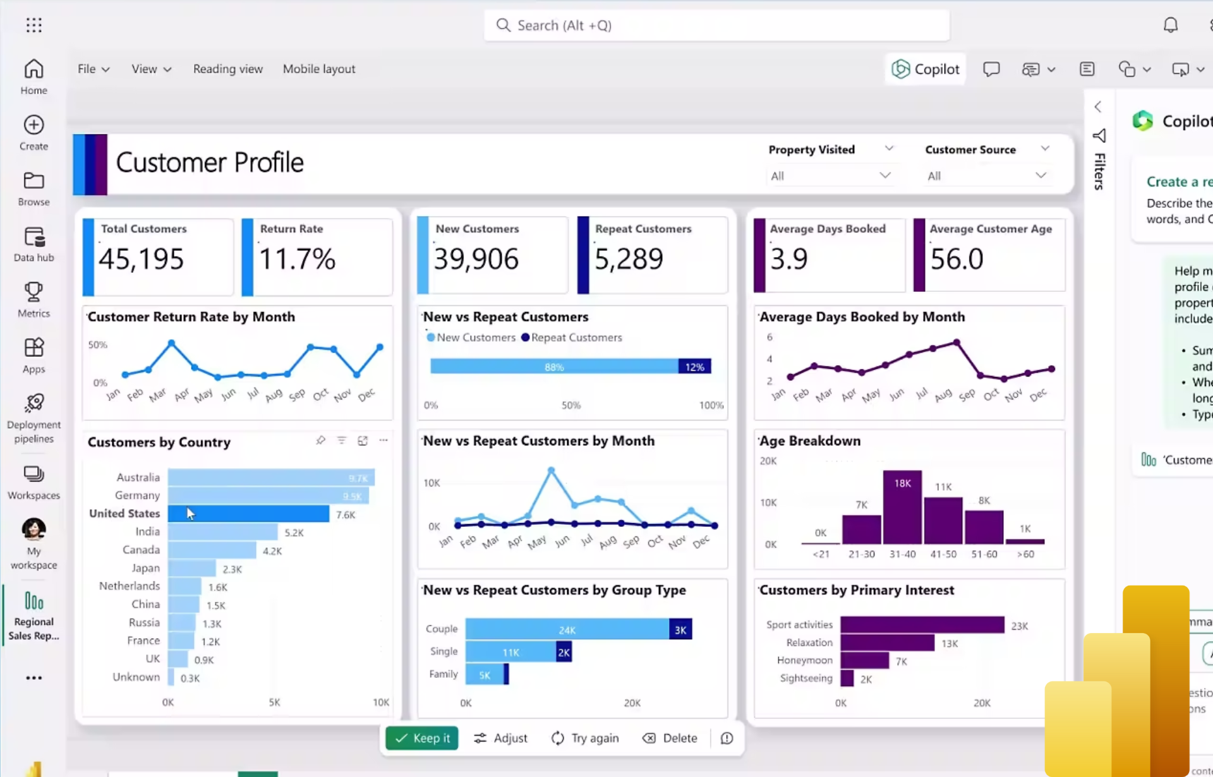This screenshot has width=1213, height=777.
Task: Open focus mode on Customers by Country
Action: coord(363,440)
